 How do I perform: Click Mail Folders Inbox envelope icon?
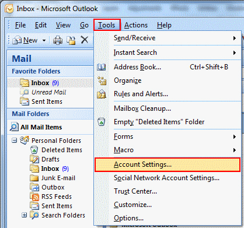[34, 169]
